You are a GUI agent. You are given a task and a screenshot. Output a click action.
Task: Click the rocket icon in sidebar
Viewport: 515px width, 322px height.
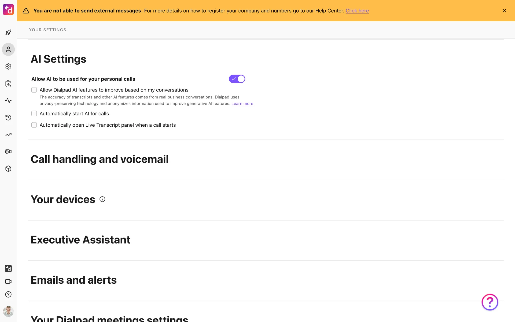(x=8, y=32)
